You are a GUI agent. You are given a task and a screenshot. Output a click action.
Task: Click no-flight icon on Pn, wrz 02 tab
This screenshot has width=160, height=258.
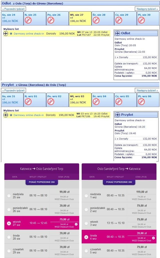tap(51, 102)
